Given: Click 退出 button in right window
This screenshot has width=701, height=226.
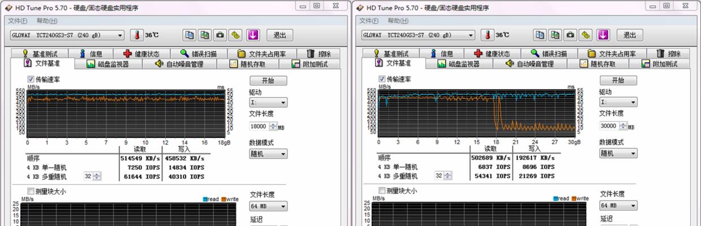Looking at the screenshot, I should [630, 35].
